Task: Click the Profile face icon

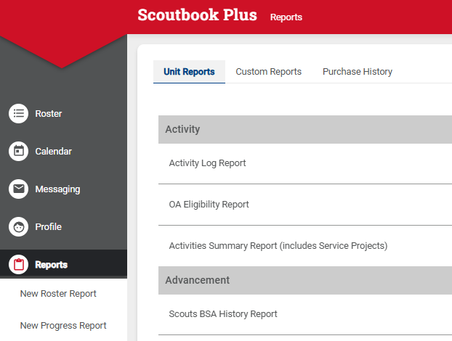Action: 18,227
